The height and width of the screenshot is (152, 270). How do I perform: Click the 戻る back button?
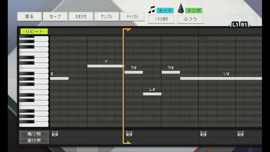coord(30,17)
